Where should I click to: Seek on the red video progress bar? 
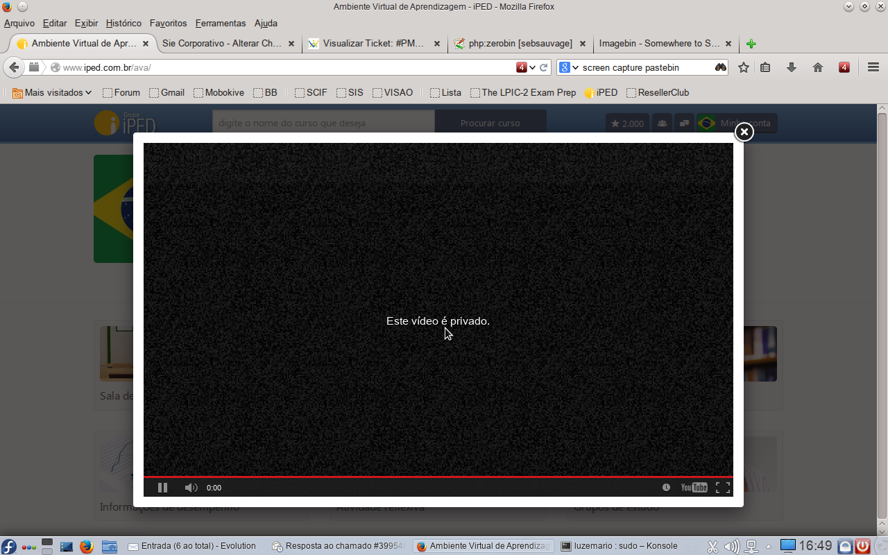coord(438,477)
